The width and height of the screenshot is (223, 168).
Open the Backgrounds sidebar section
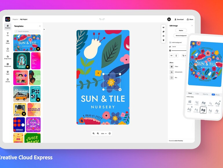point(8,65)
